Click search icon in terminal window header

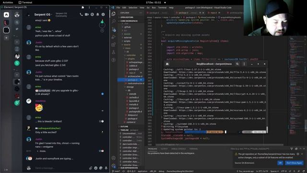(x=237, y=64)
